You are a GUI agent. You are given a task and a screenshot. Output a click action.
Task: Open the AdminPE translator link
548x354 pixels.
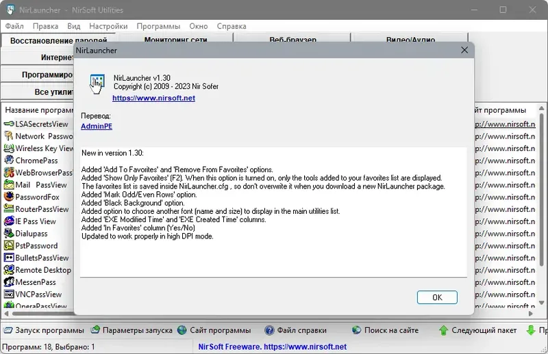(x=97, y=126)
